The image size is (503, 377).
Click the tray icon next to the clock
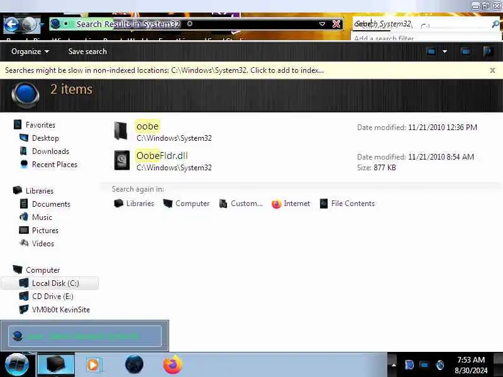(440, 365)
